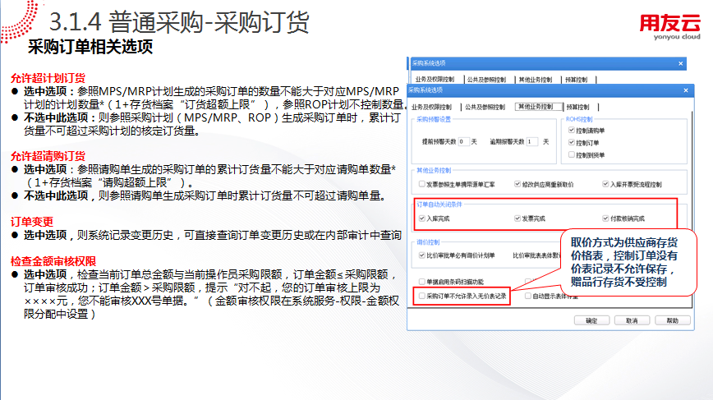Image resolution: width=713 pixels, height=400 pixels.
Task: Enable 单据启用条码扫描功能 checkbox
Action: coord(422,282)
